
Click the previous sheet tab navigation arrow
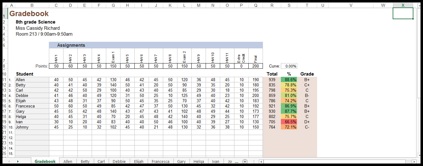pos(9,161)
